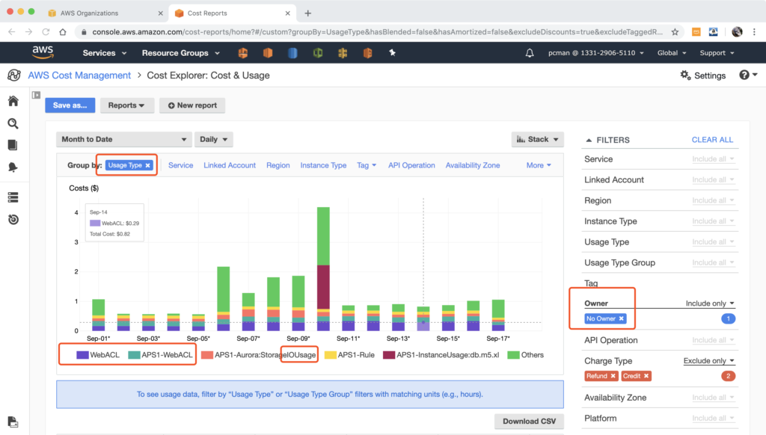
Task: Open the history clock icon in the sidebar
Action: pyautogui.click(x=13, y=220)
